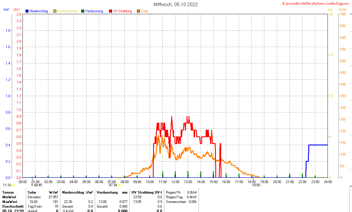Viewport: 352px width, 212px height.
Task: Click the Solar column header in table
Action: click(x=32, y=192)
